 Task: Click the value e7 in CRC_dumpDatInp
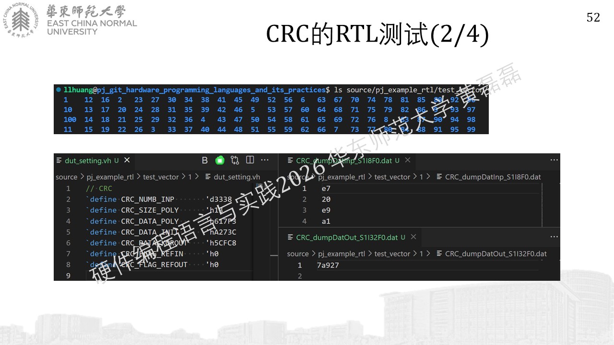[326, 188]
